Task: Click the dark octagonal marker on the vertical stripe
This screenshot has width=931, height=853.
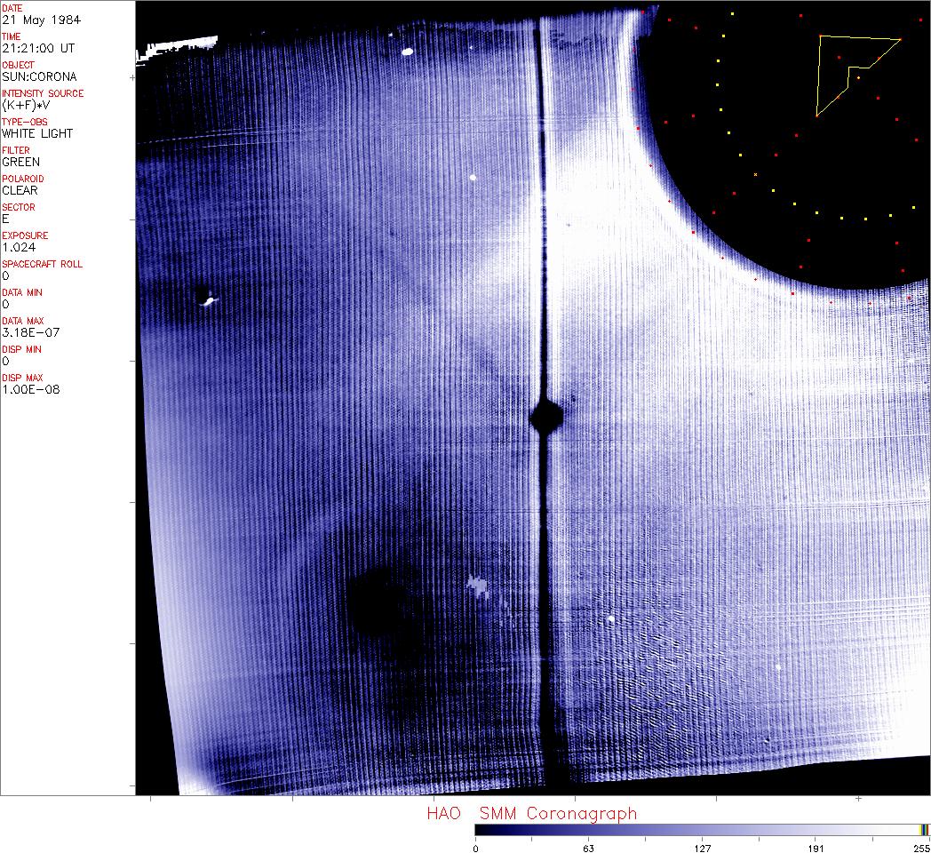Action: coord(545,416)
